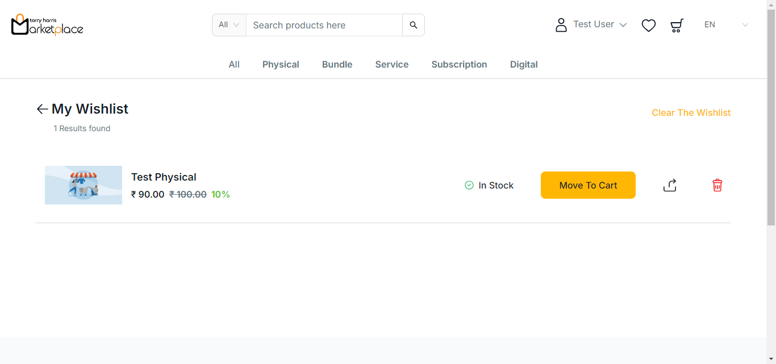Open the wishlist heart icon
Viewport: 776px width, 364px height.
coord(648,25)
